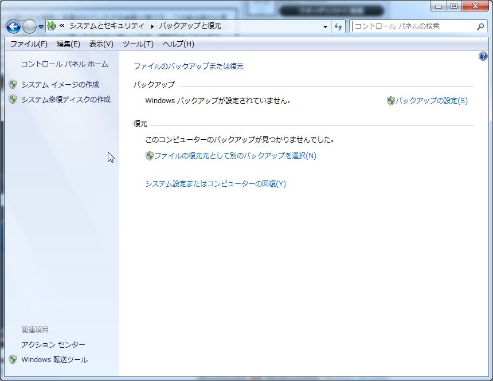Click shield icon next to バックアップの設定
This screenshot has height=381, width=493.
point(390,101)
